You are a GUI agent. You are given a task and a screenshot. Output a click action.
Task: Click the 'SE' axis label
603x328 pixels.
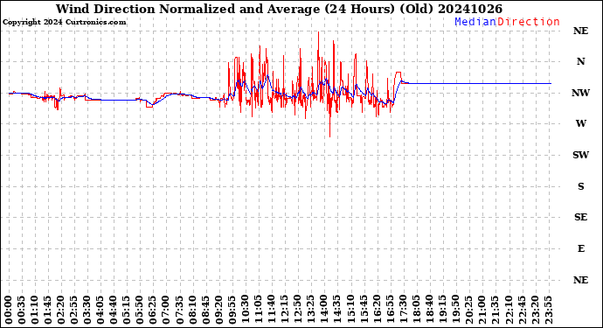[580, 218]
